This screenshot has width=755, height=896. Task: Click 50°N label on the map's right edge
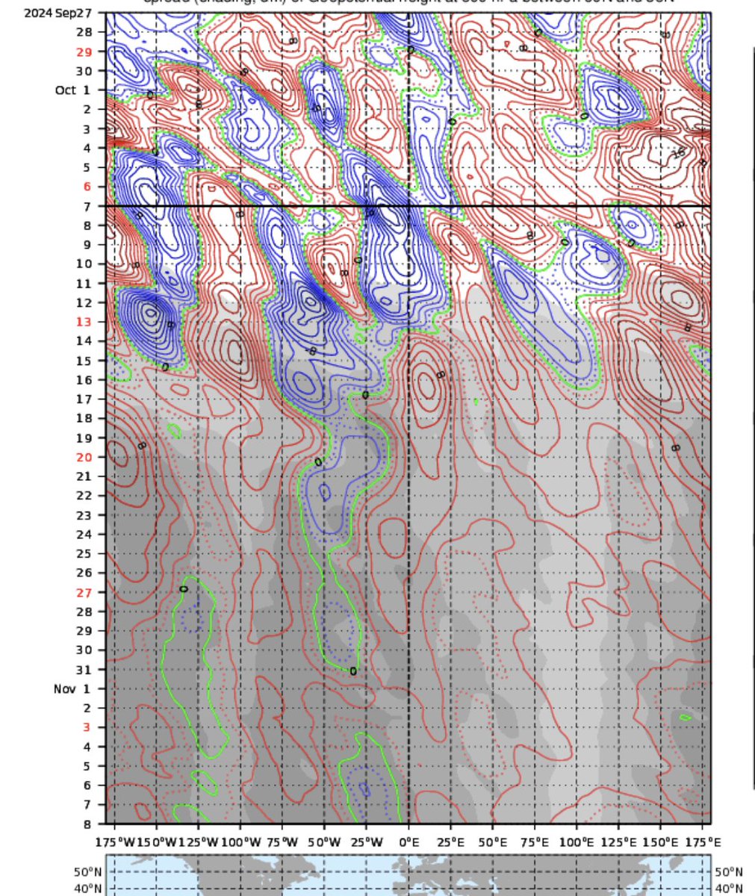[x=728, y=871]
